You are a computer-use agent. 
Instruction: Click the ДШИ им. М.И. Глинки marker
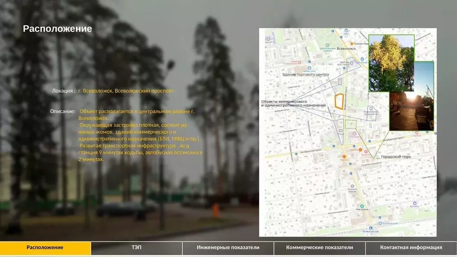(352, 63)
